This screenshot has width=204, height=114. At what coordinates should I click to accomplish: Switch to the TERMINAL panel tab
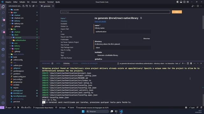[67, 63]
